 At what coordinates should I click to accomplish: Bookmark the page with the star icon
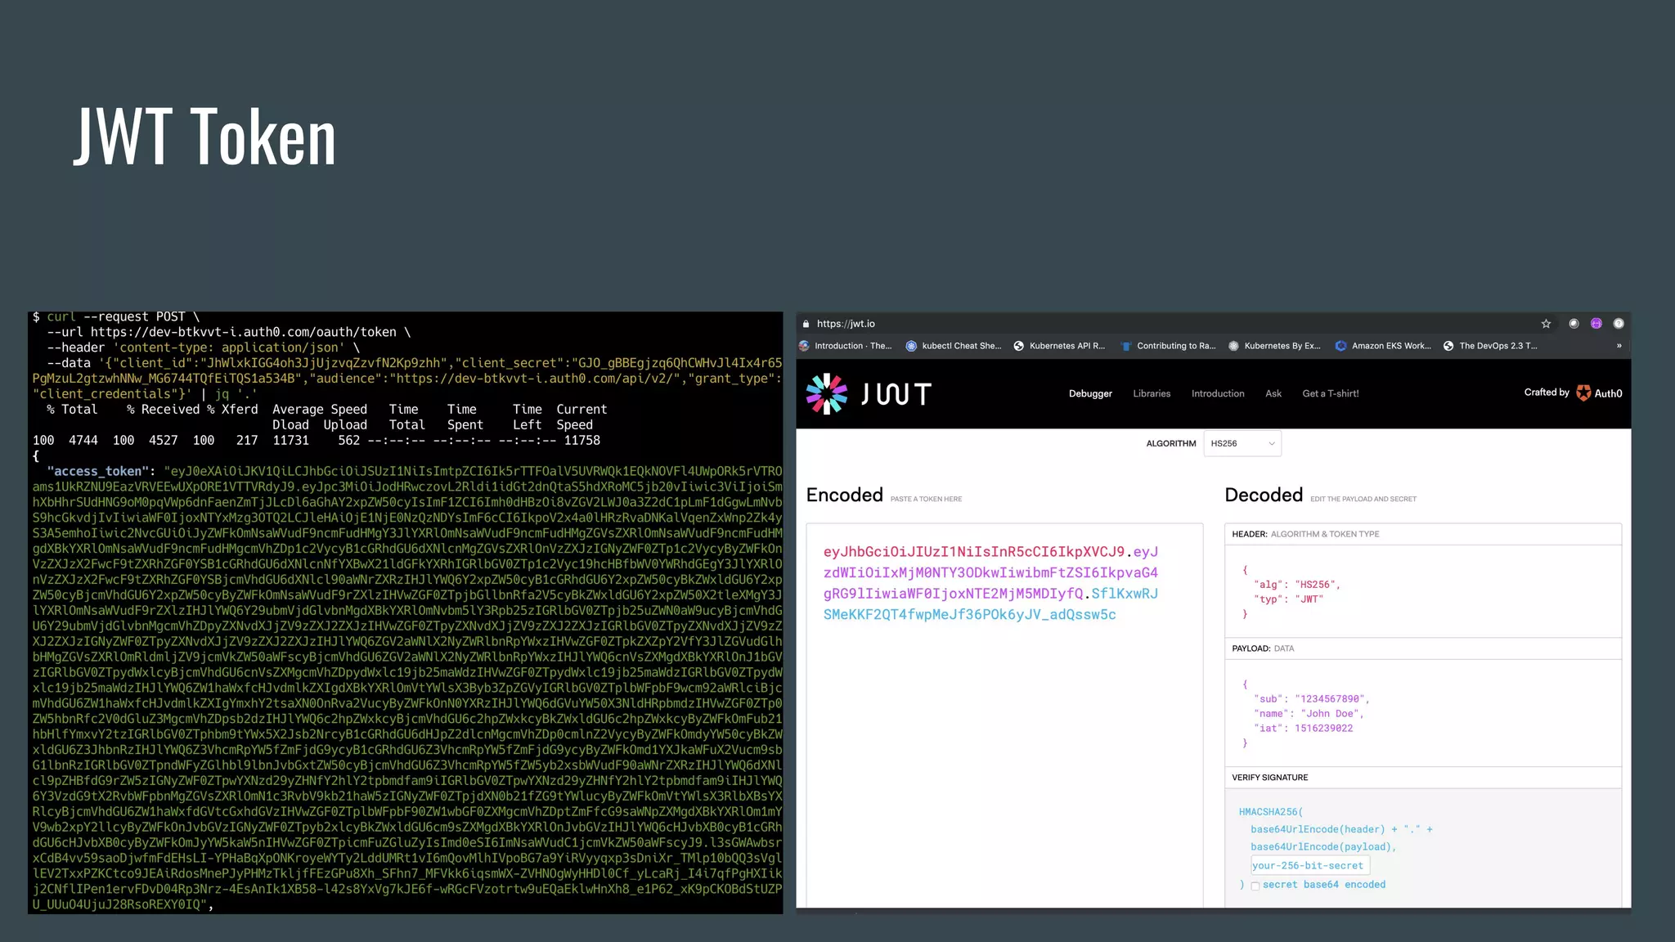click(1546, 324)
